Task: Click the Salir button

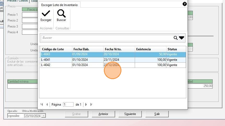Action: 157,114
